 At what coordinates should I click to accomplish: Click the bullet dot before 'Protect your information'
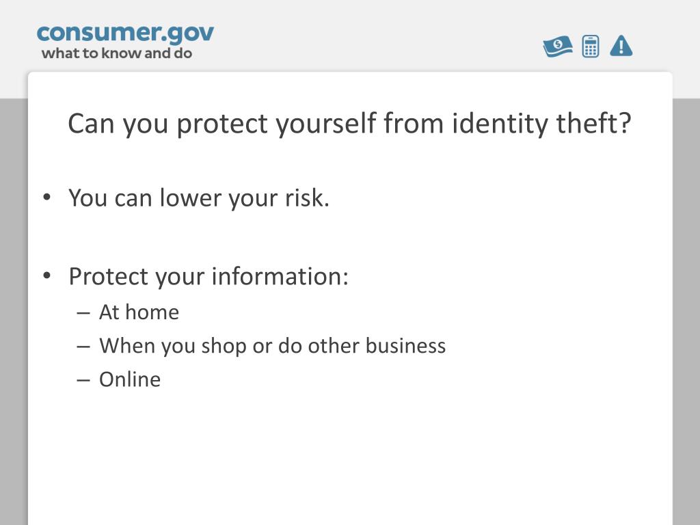(x=47, y=276)
